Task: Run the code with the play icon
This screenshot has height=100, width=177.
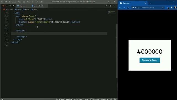Action: coord(106,6)
